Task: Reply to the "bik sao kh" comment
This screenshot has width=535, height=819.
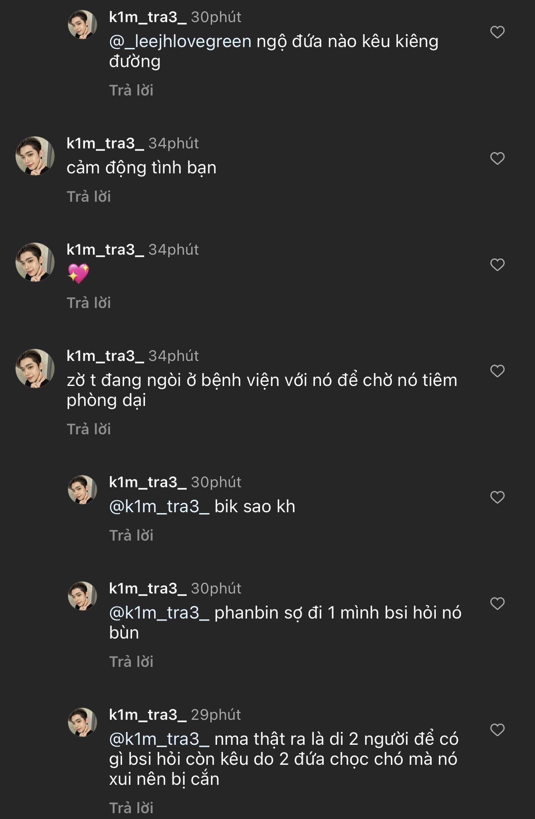Action: [131, 535]
